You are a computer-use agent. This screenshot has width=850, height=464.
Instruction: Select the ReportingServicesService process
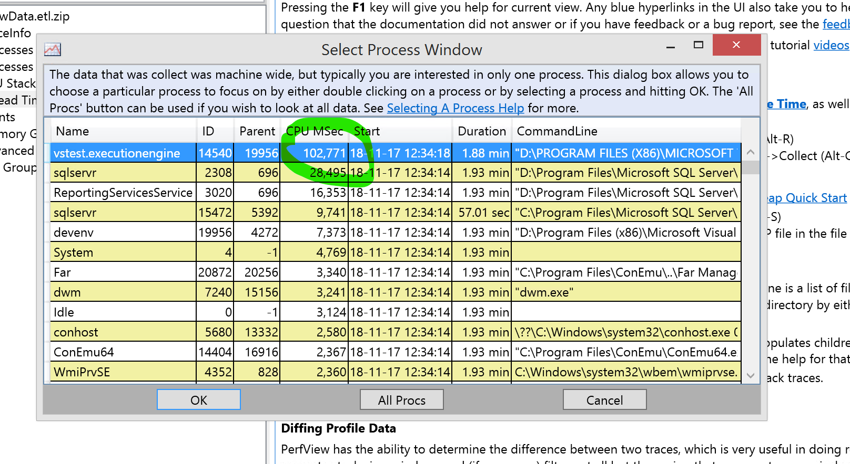pyautogui.click(x=396, y=193)
